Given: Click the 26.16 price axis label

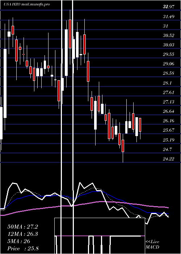Looking at the screenshot, I should click(x=169, y=121).
